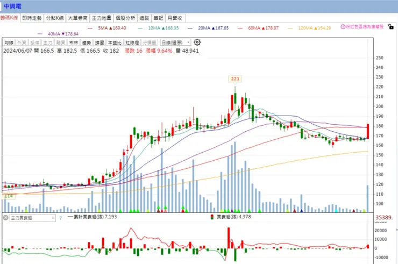398x264 pixels.
Task: Switch to the 主力地圖 tab
Action: (x=102, y=18)
